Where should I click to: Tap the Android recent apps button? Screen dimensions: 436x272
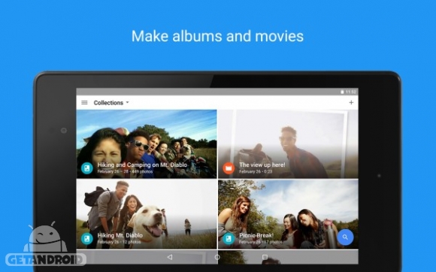(265, 257)
